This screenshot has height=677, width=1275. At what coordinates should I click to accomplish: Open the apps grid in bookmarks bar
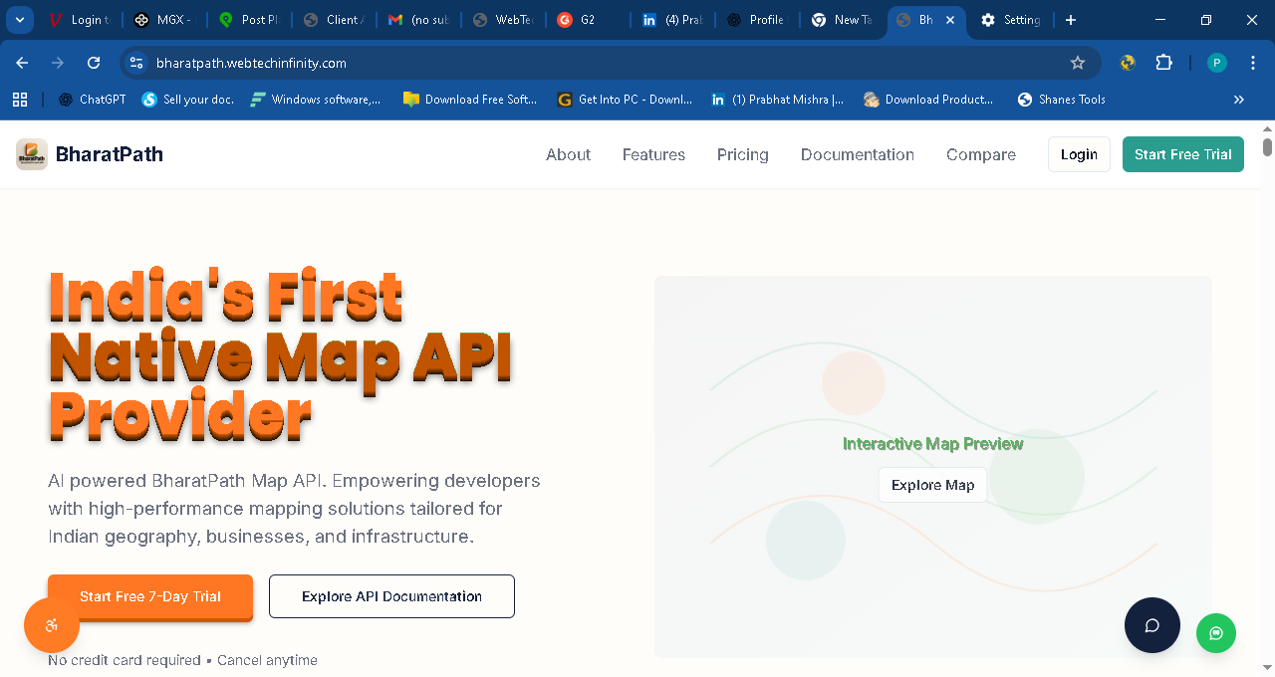19,100
